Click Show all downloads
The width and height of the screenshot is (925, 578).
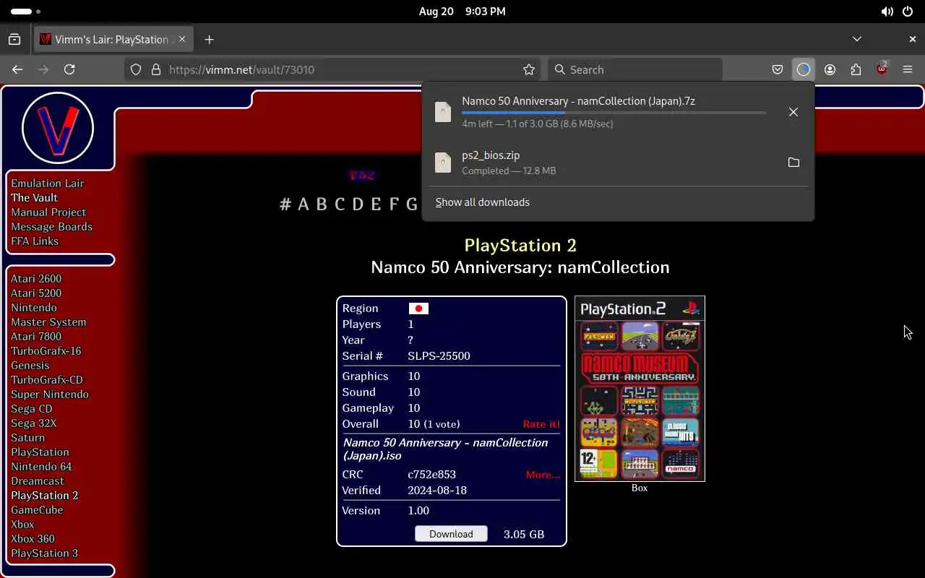click(x=482, y=202)
